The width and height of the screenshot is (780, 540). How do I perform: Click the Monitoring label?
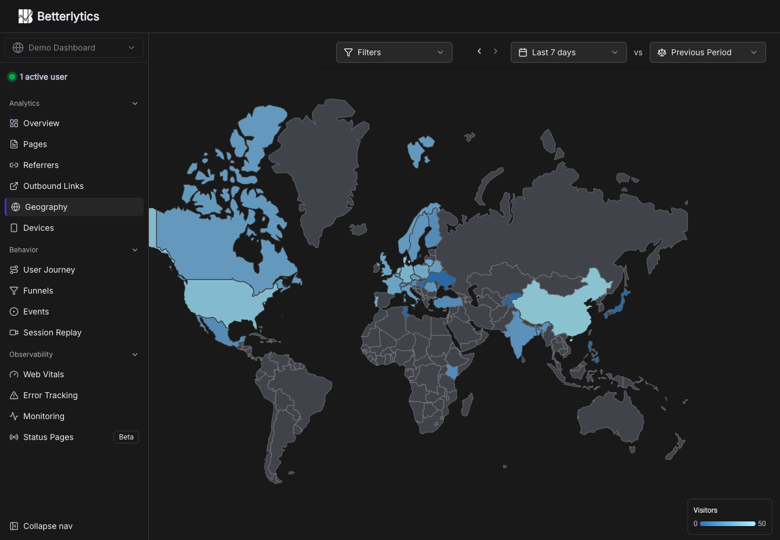click(x=44, y=416)
